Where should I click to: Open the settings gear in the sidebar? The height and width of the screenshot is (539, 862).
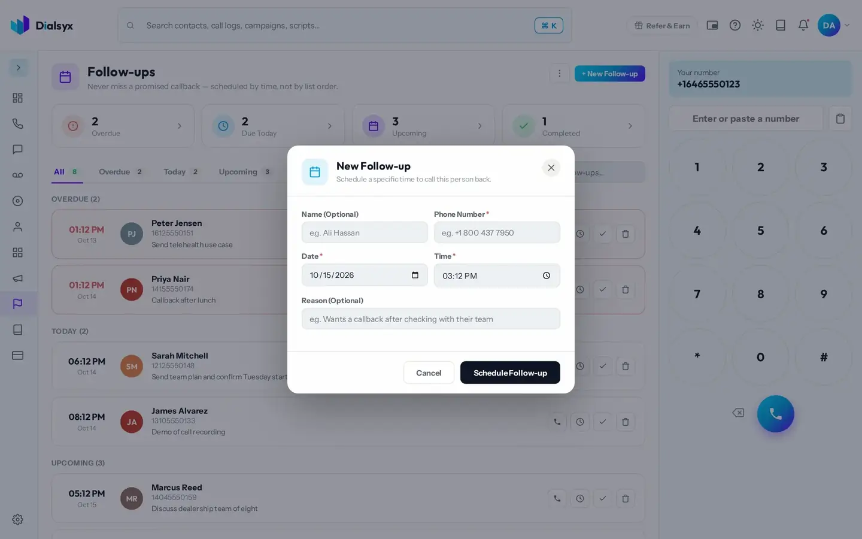[17, 519]
